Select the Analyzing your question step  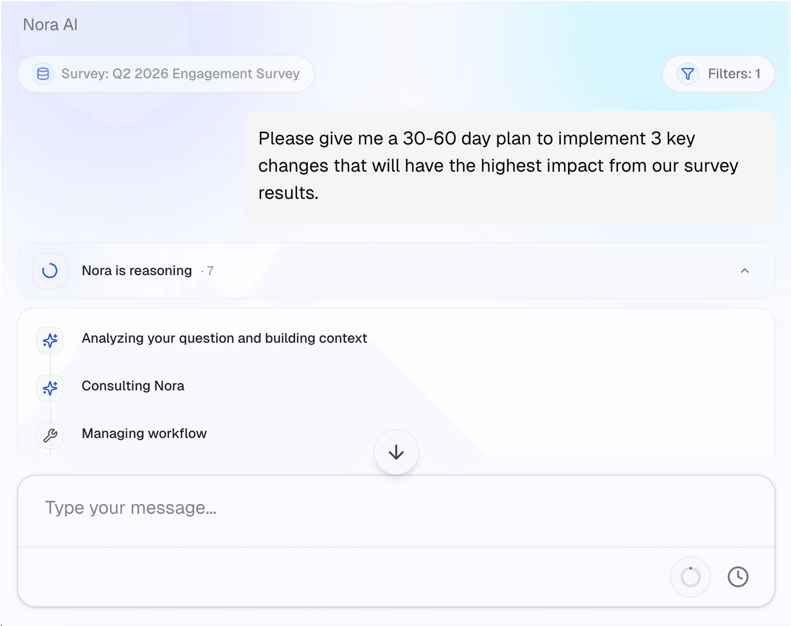pos(224,338)
